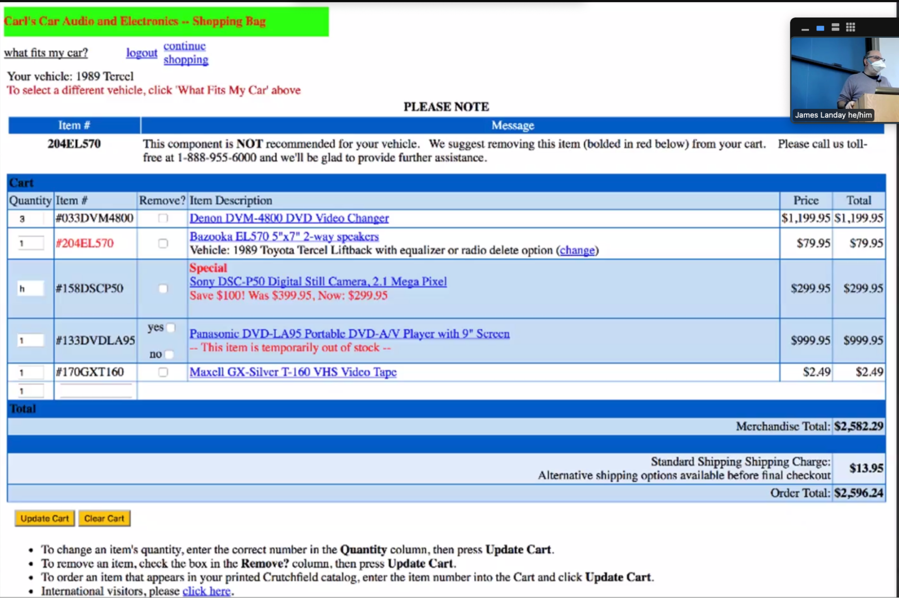Click James Landay's video thumbnail
This screenshot has height=598, width=899.
845,77
